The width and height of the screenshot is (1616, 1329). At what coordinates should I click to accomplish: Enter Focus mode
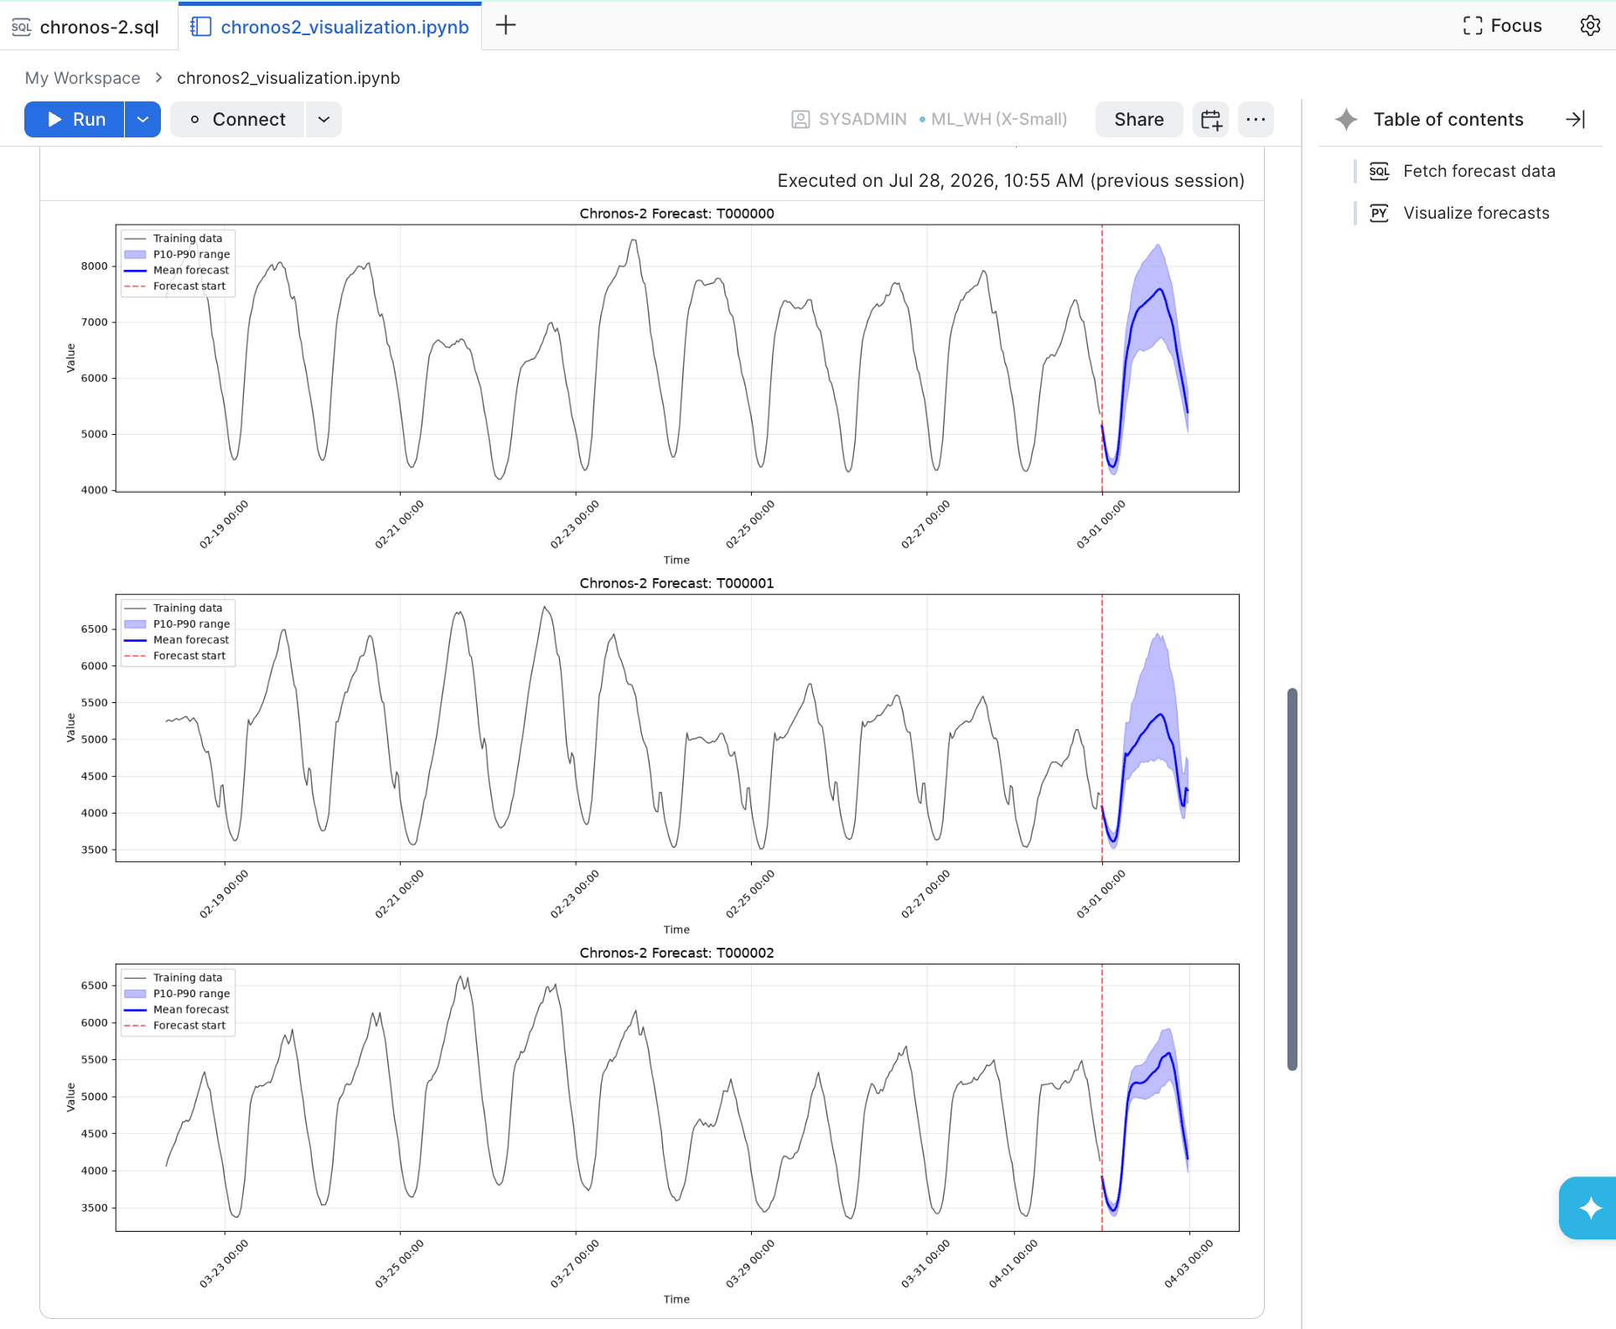click(1503, 26)
